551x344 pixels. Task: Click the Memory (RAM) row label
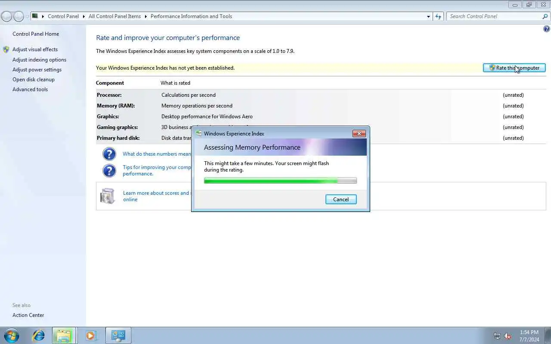point(116,106)
